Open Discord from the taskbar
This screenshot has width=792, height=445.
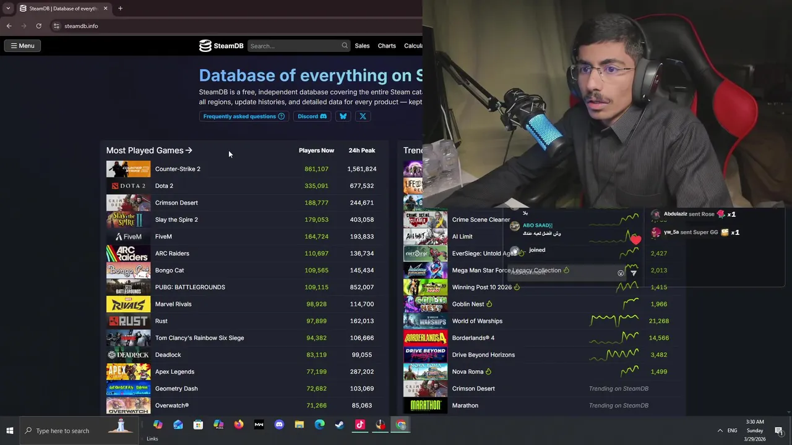pos(279,425)
